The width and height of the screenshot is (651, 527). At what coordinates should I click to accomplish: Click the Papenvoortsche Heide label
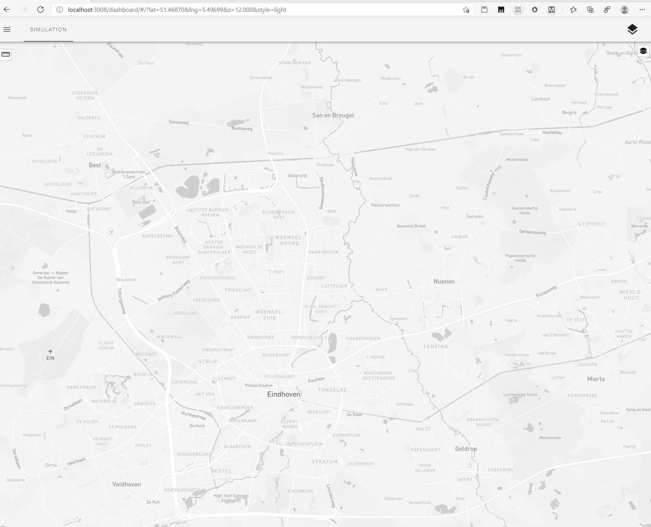(520, 258)
